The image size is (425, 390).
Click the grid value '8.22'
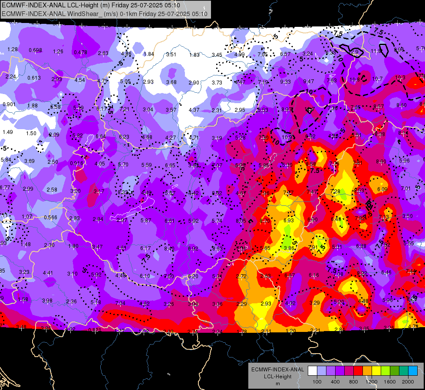(362, 273)
